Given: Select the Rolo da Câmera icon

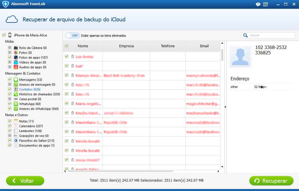Looking at the screenshot, I should 16,48.
